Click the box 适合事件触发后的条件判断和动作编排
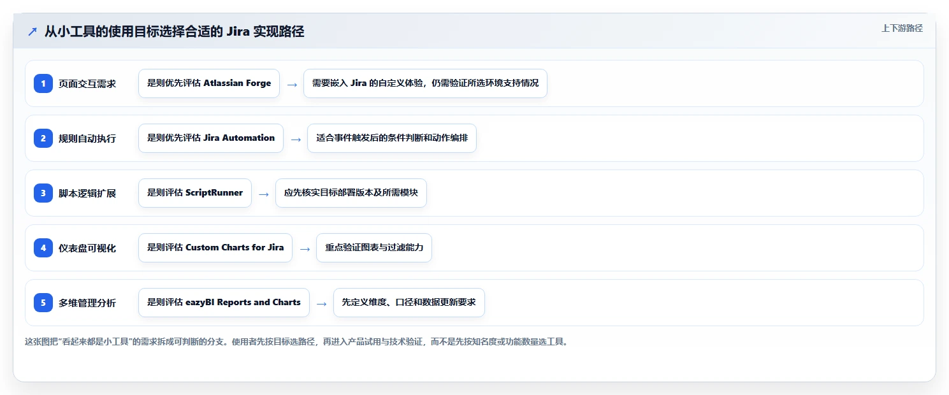This screenshot has height=395, width=949. coord(392,138)
